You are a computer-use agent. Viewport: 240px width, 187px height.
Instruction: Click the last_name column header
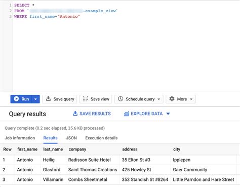(53, 149)
